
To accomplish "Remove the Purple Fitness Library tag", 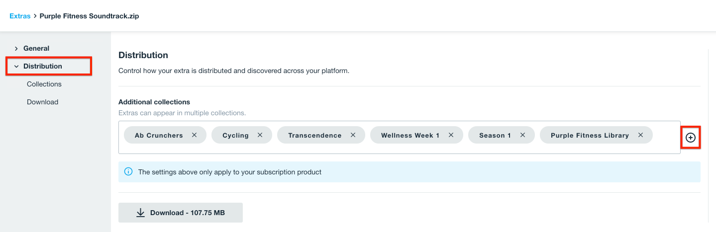I will (640, 135).
